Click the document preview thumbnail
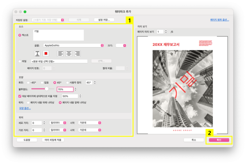This screenshot has width=246, height=164. click(x=182, y=85)
